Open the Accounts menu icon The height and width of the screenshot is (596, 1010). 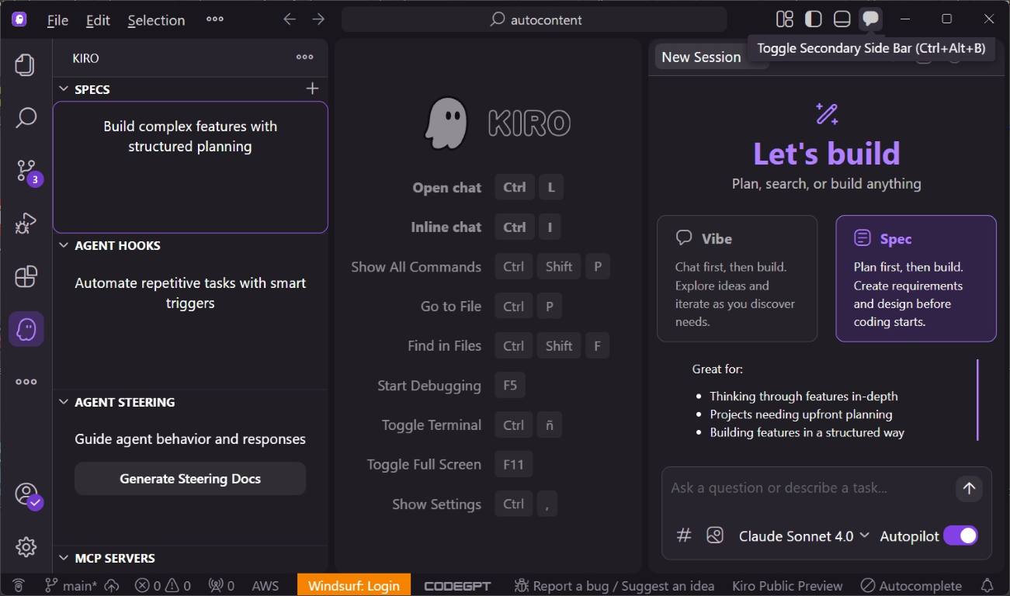[x=28, y=494]
